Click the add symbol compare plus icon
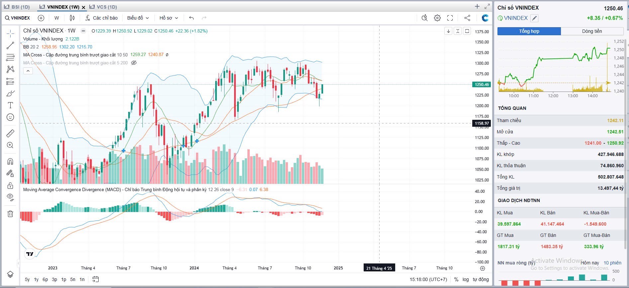 [x=41, y=18]
